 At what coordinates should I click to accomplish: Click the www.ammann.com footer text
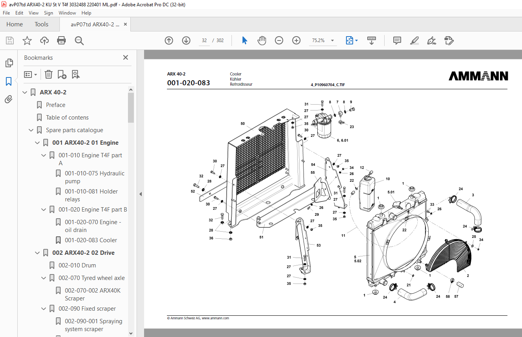click(x=215, y=318)
